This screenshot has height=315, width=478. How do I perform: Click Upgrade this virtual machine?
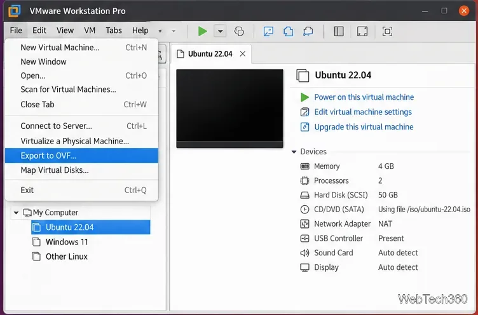[x=364, y=127]
